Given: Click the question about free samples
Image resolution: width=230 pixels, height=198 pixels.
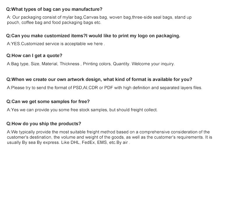Looking at the screenshot, I should [48, 102].
